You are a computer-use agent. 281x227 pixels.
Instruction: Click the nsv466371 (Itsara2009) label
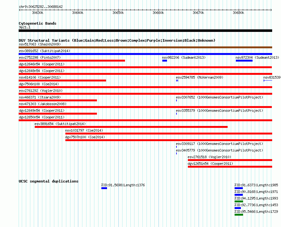(x=40, y=97)
